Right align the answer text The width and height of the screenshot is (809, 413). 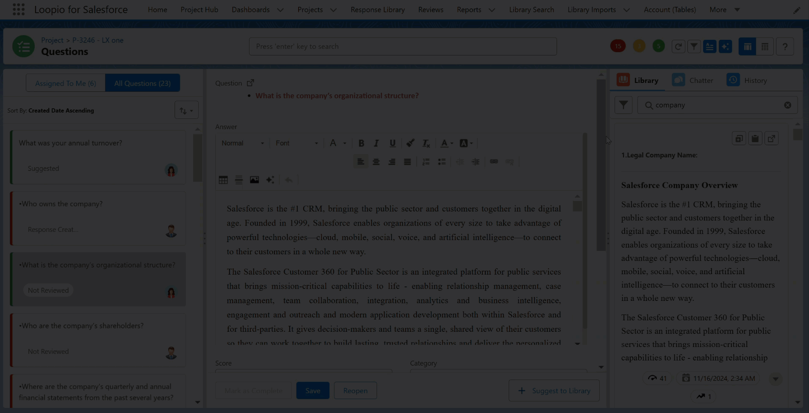(x=392, y=162)
